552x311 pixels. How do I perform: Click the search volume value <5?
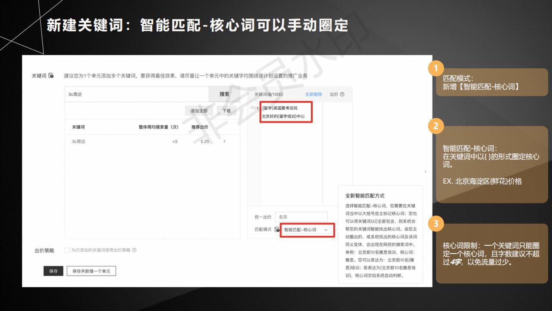175,142
